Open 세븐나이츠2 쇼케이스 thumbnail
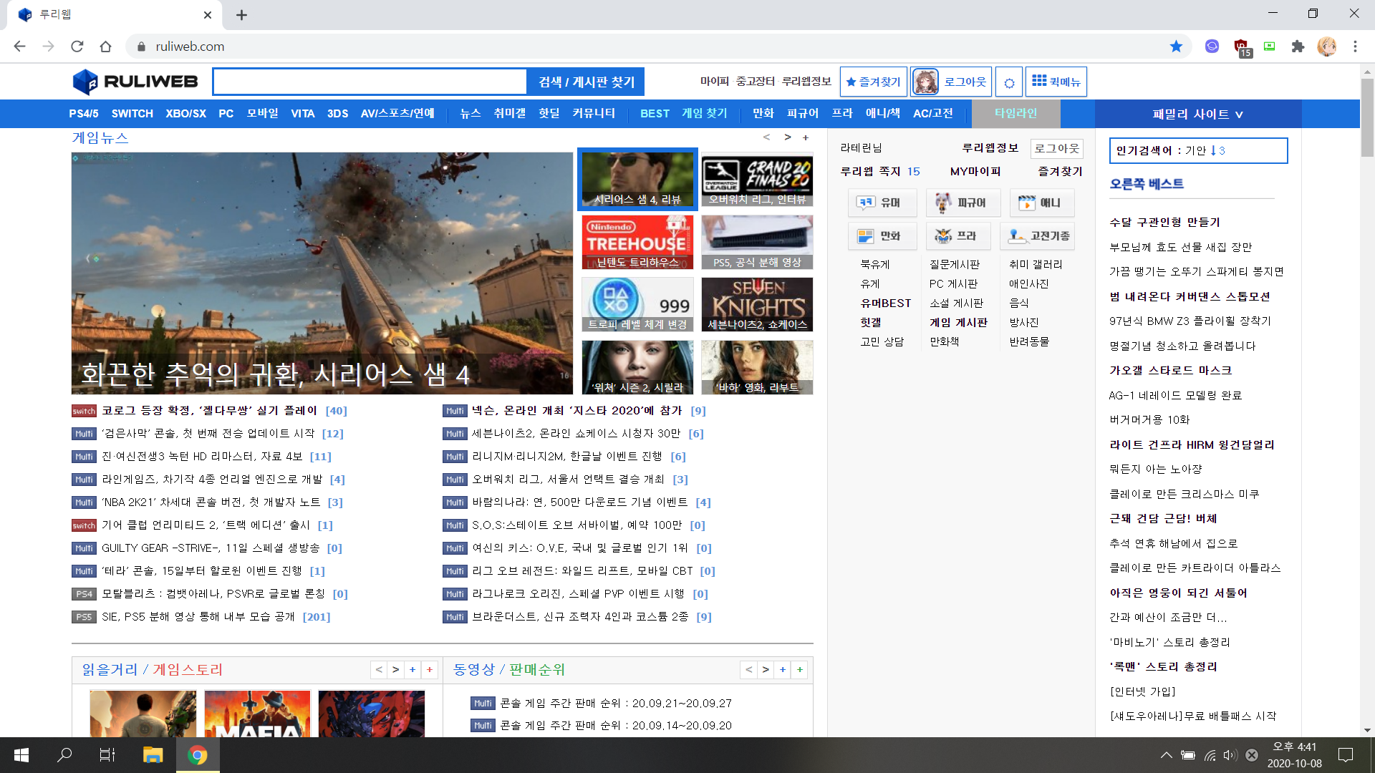Viewport: 1375px width, 773px height. [757, 305]
